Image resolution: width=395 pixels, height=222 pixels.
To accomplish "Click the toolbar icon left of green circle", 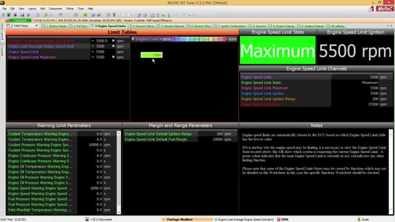I will (x=75, y=15).
